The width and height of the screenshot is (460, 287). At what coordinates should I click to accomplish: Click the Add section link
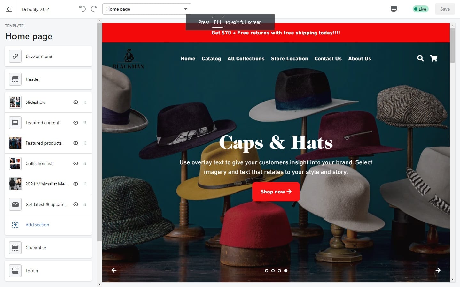point(37,225)
